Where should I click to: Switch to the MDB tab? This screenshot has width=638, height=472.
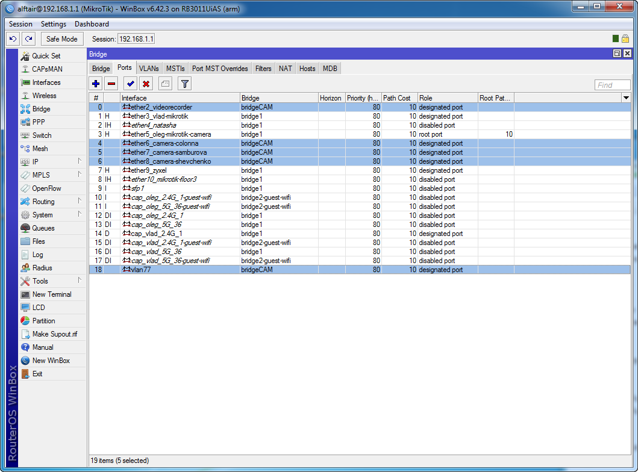[330, 68]
